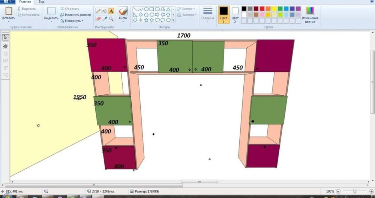Select the Fill with color bucket tool

(x=105, y=11)
